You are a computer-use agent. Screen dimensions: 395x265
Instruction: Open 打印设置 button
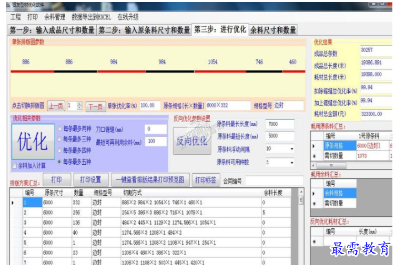90,179
